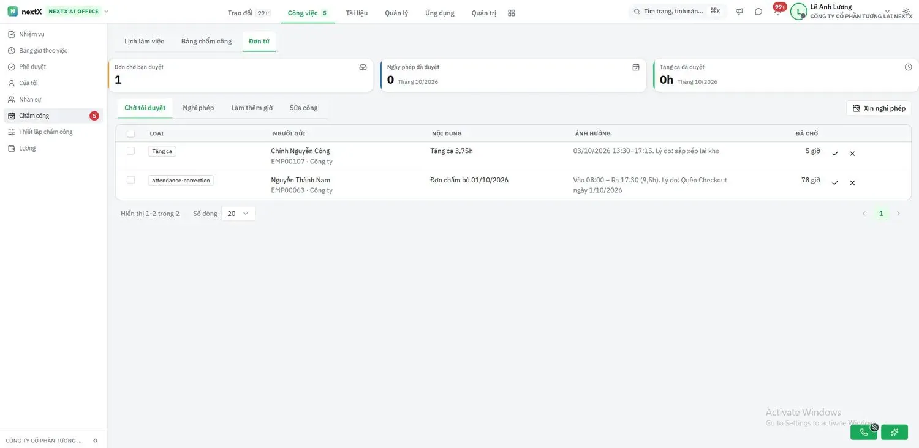
Task: Click the ĐÃ CHỜ column header
Action: (807, 133)
